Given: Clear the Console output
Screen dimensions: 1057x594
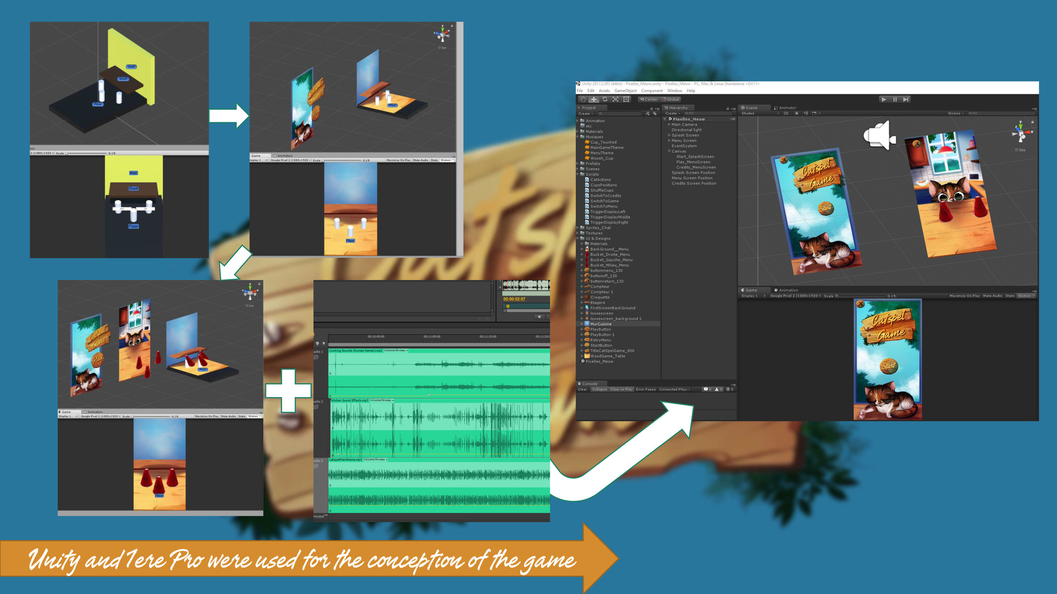Looking at the screenshot, I should pyautogui.click(x=582, y=389).
